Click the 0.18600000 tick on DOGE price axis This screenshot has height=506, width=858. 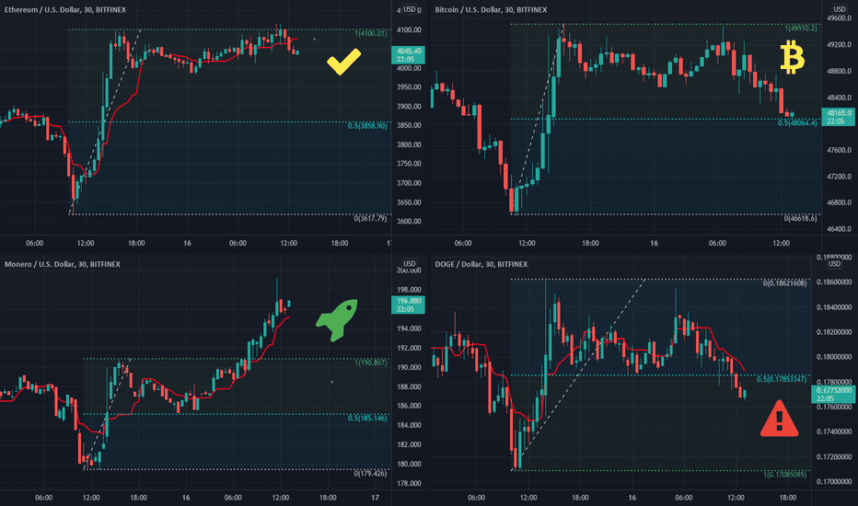tap(834, 282)
